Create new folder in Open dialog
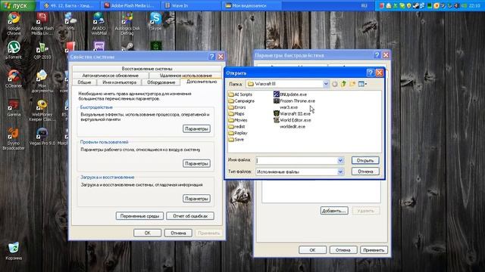 tap(352, 84)
